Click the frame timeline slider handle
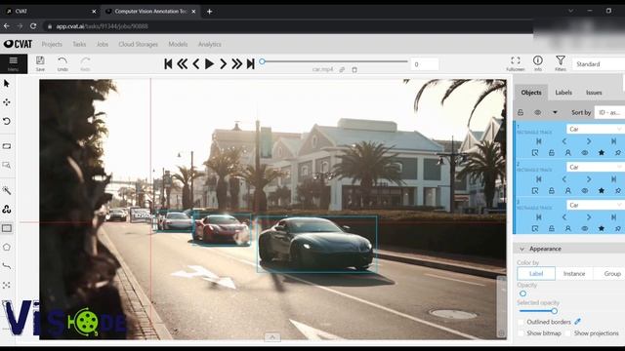The height and width of the screenshot is (351, 625). pos(262,61)
